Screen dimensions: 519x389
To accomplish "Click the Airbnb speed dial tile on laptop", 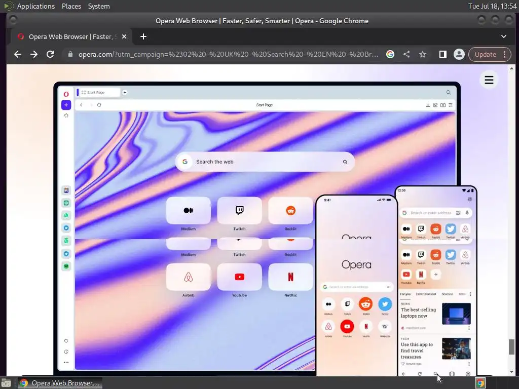I will tap(188, 277).
